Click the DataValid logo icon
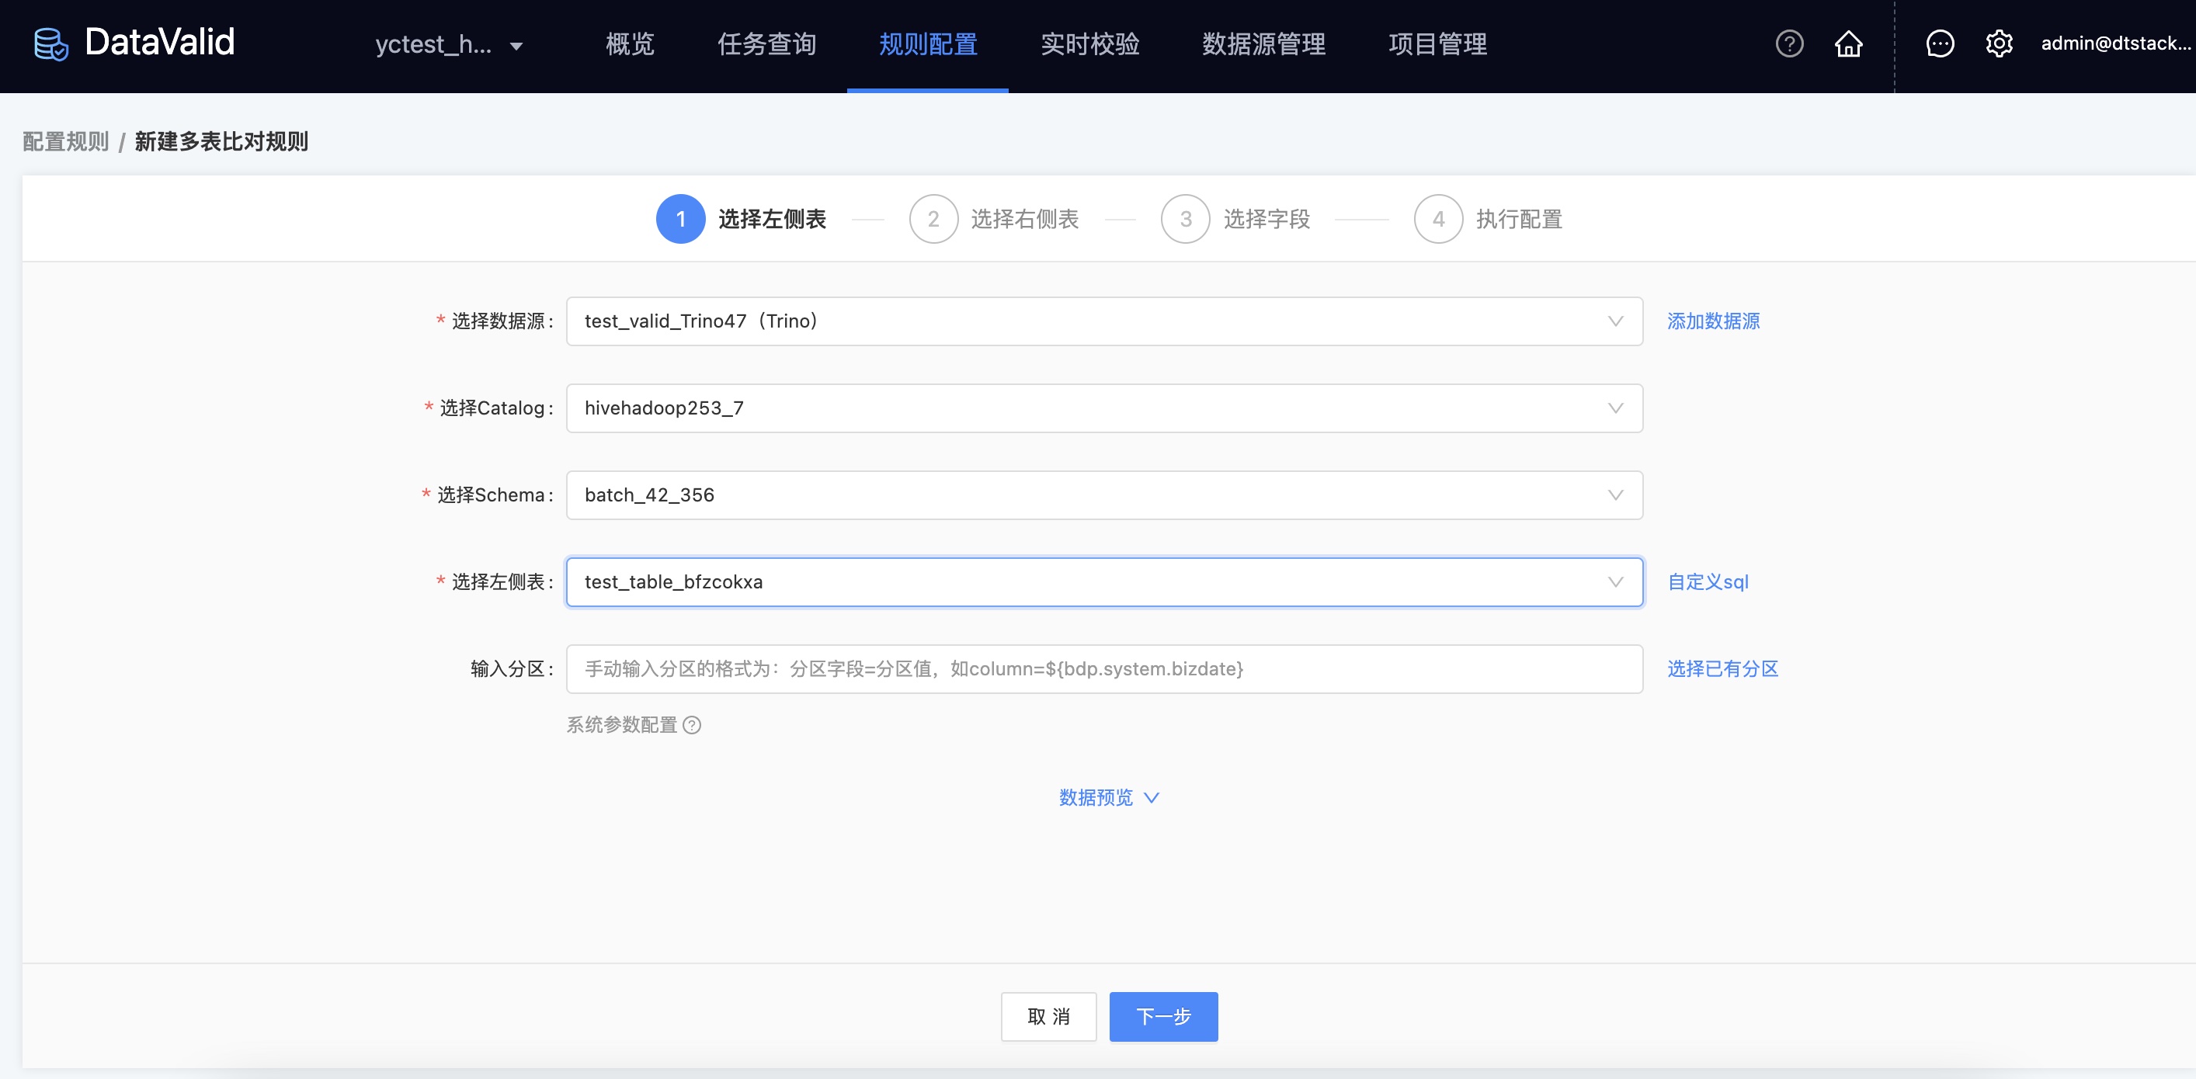This screenshot has height=1079, width=2196. (51, 43)
